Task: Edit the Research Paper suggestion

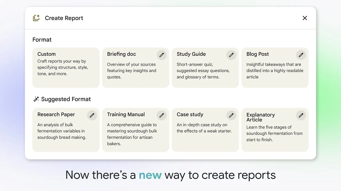Action: point(92,115)
